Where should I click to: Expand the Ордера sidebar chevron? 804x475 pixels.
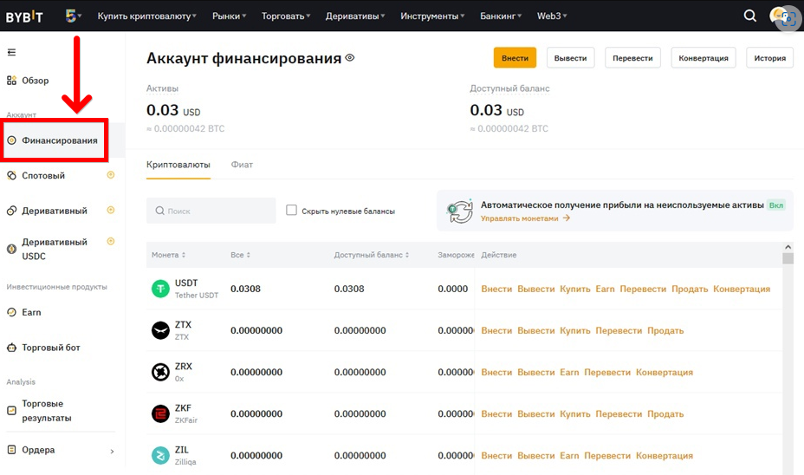coord(113,452)
